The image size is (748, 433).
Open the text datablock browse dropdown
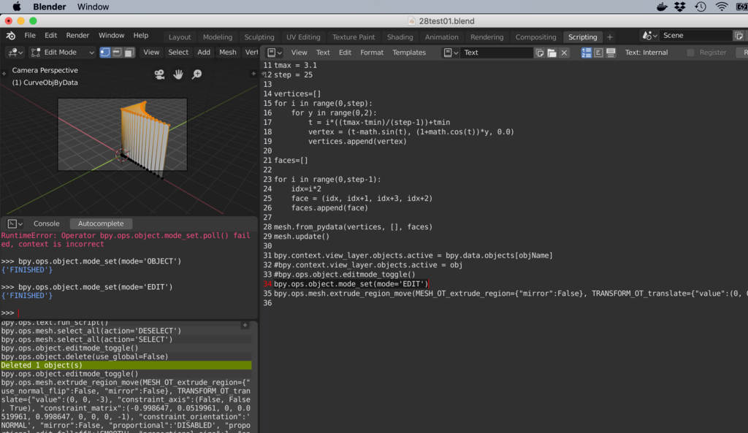451,53
